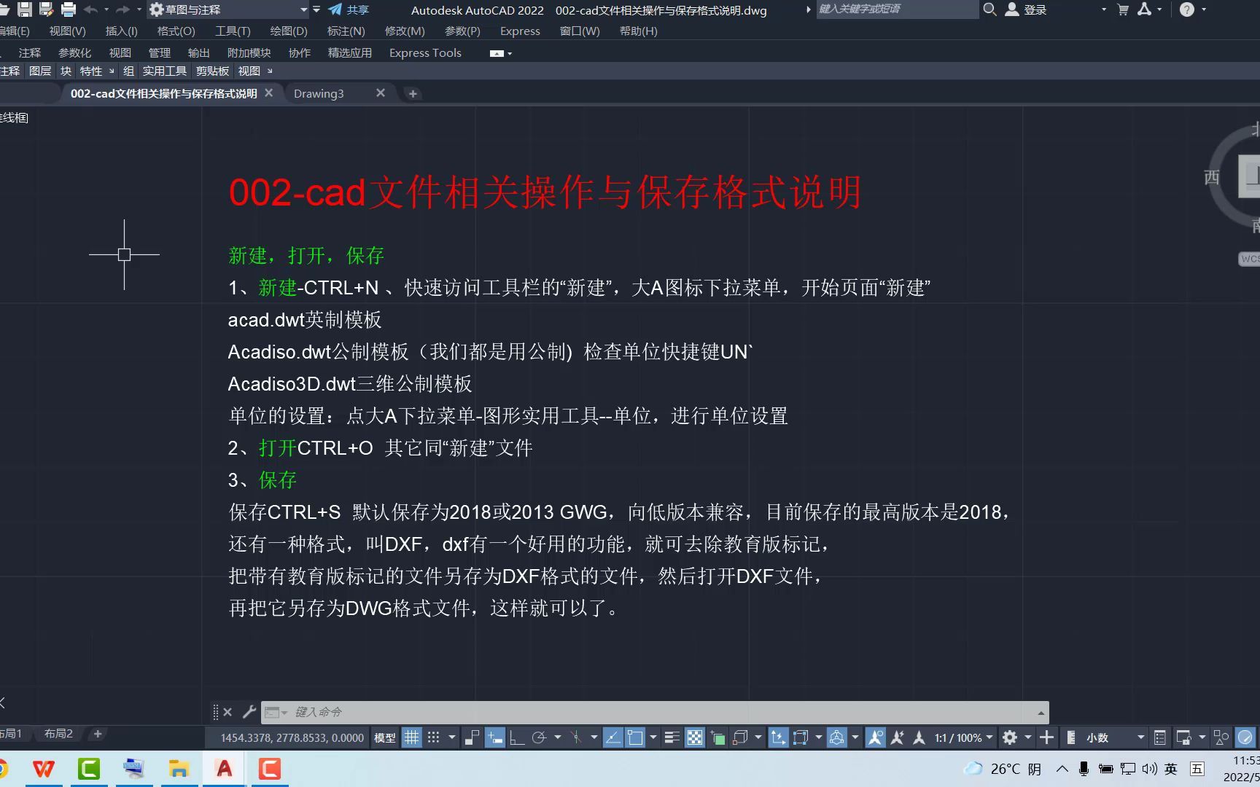
Task: Click the 共享 share button
Action: tap(349, 9)
